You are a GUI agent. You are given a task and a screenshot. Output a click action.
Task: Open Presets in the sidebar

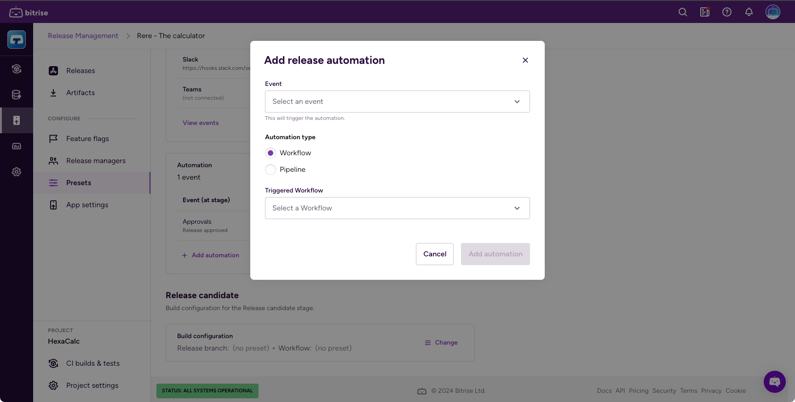tap(92, 183)
